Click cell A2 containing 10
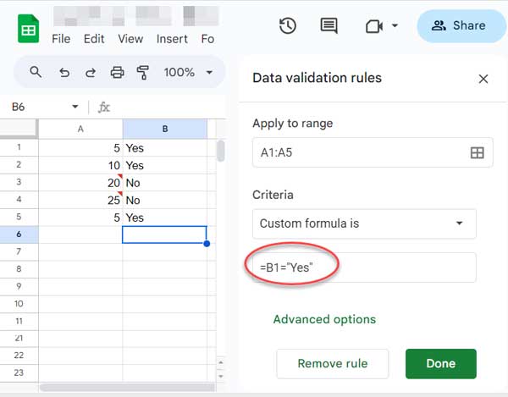The height and width of the screenshot is (397, 508). tap(80, 165)
